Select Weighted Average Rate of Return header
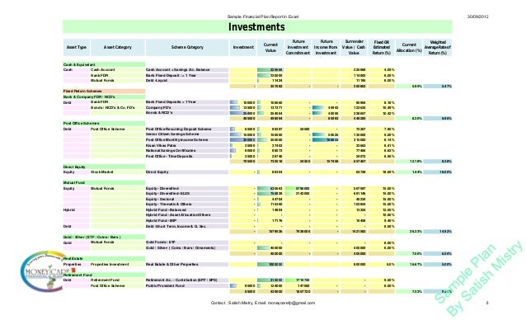This screenshot has width=526, height=320. pyautogui.click(x=438, y=47)
